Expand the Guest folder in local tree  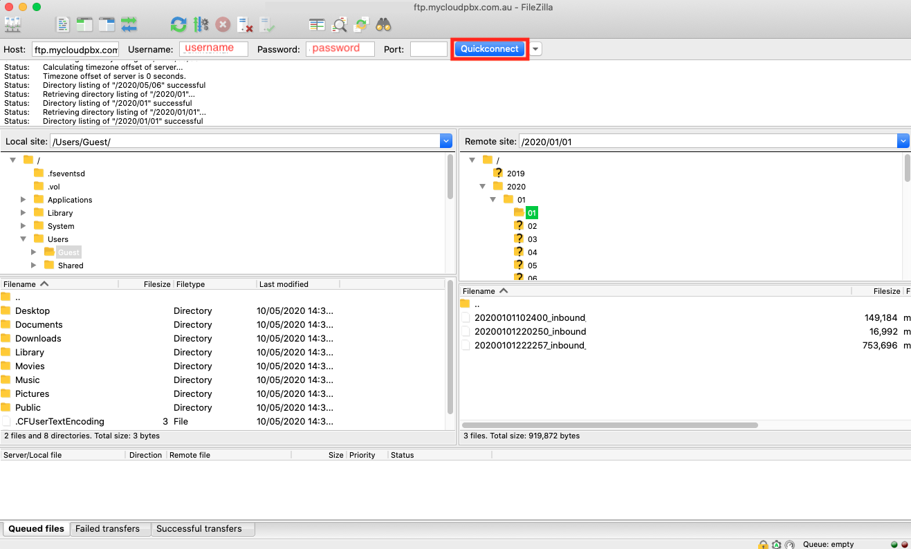(x=34, y=252)
